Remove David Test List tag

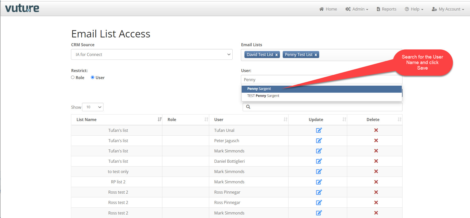click(x=276, y=55)
